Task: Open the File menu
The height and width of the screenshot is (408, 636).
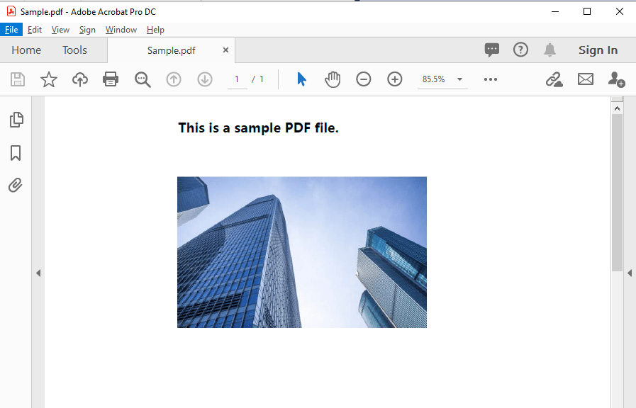Action: coord(11,29)
